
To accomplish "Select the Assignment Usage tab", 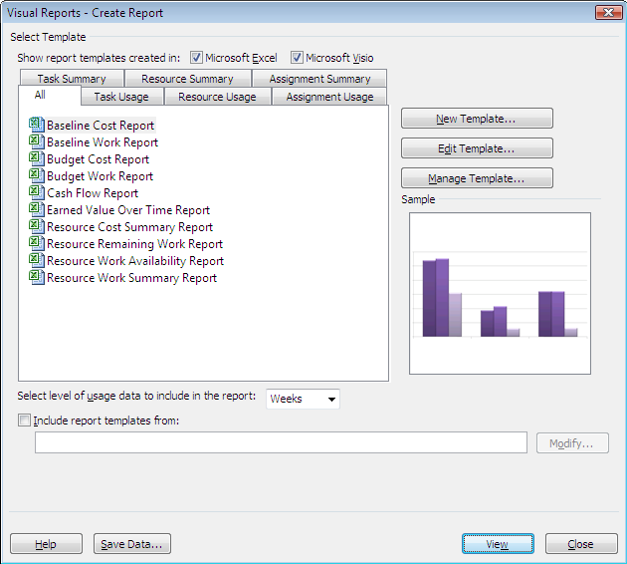I will [x=329, y=97].
